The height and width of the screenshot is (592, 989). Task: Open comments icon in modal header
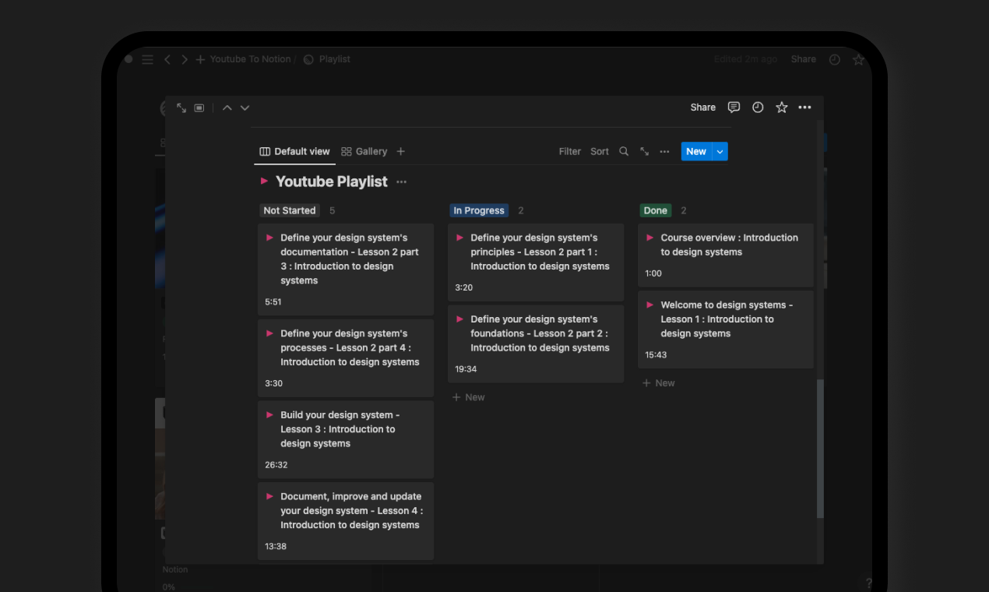(734, 107)
